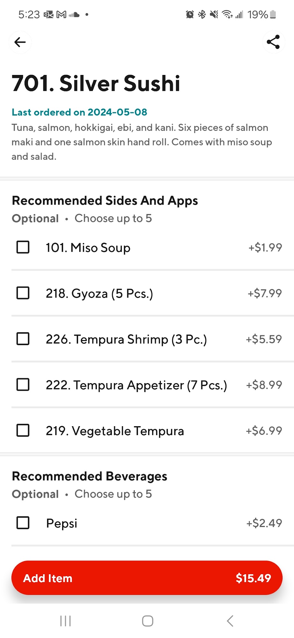294x638 pixels.
Task: Tap the back arrow icon
Action: click(x=20, y=42)
